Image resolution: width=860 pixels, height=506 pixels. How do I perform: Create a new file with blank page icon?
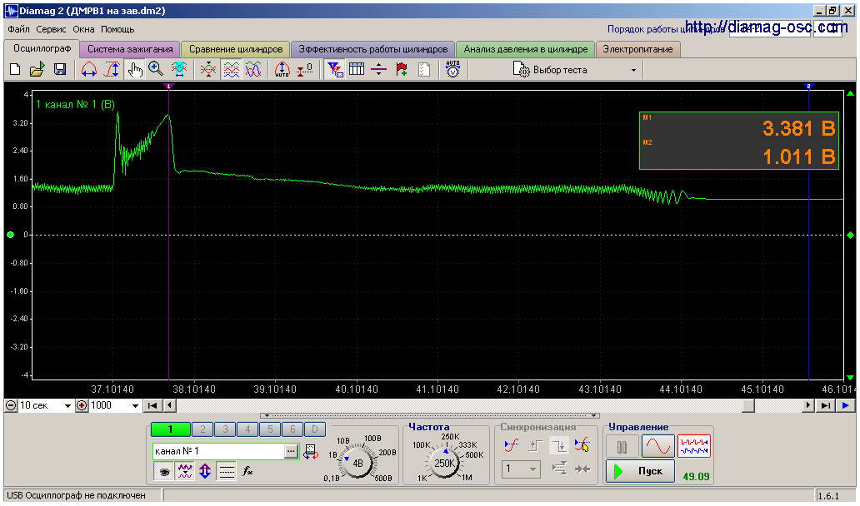click(x=15, y=70)
